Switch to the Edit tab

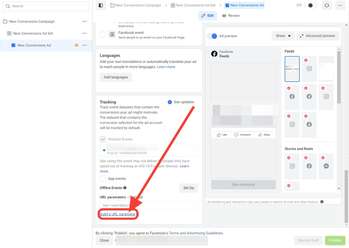click(x=207, y=16)
